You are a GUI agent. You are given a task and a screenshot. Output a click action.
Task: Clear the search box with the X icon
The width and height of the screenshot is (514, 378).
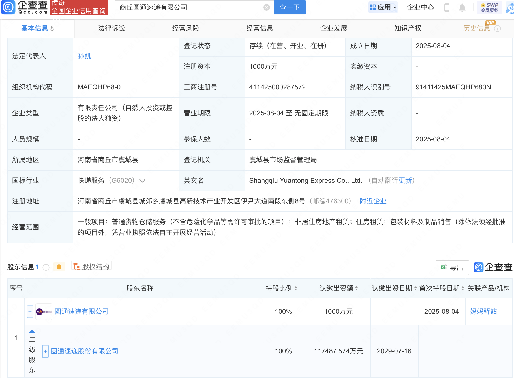pyautogui.click(x=266, y=7)
